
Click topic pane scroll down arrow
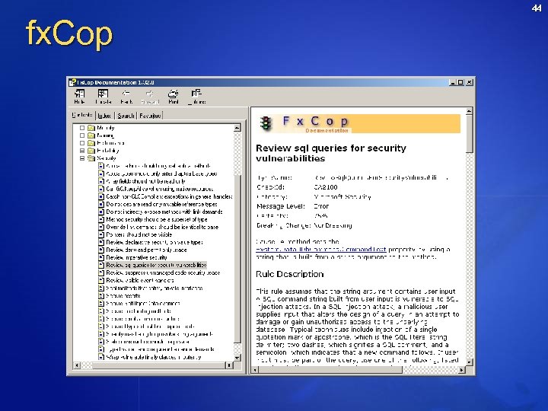[470, 362]
